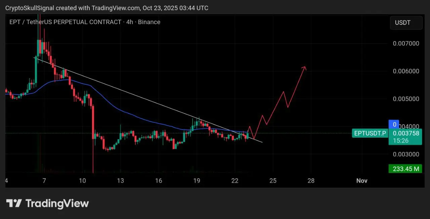Click the date label 13 on time axis

120,181
